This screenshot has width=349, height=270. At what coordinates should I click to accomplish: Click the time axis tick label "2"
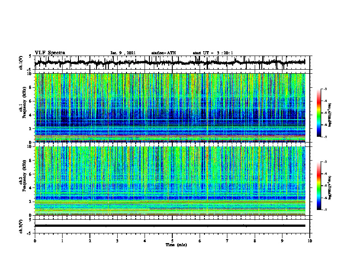point(90,241)
